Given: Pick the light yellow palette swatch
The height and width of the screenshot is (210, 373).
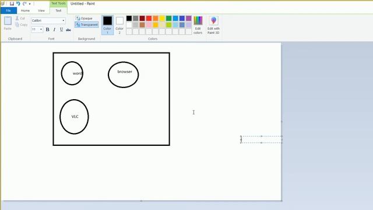Looking at the screenshot, I should click(162, 24).
